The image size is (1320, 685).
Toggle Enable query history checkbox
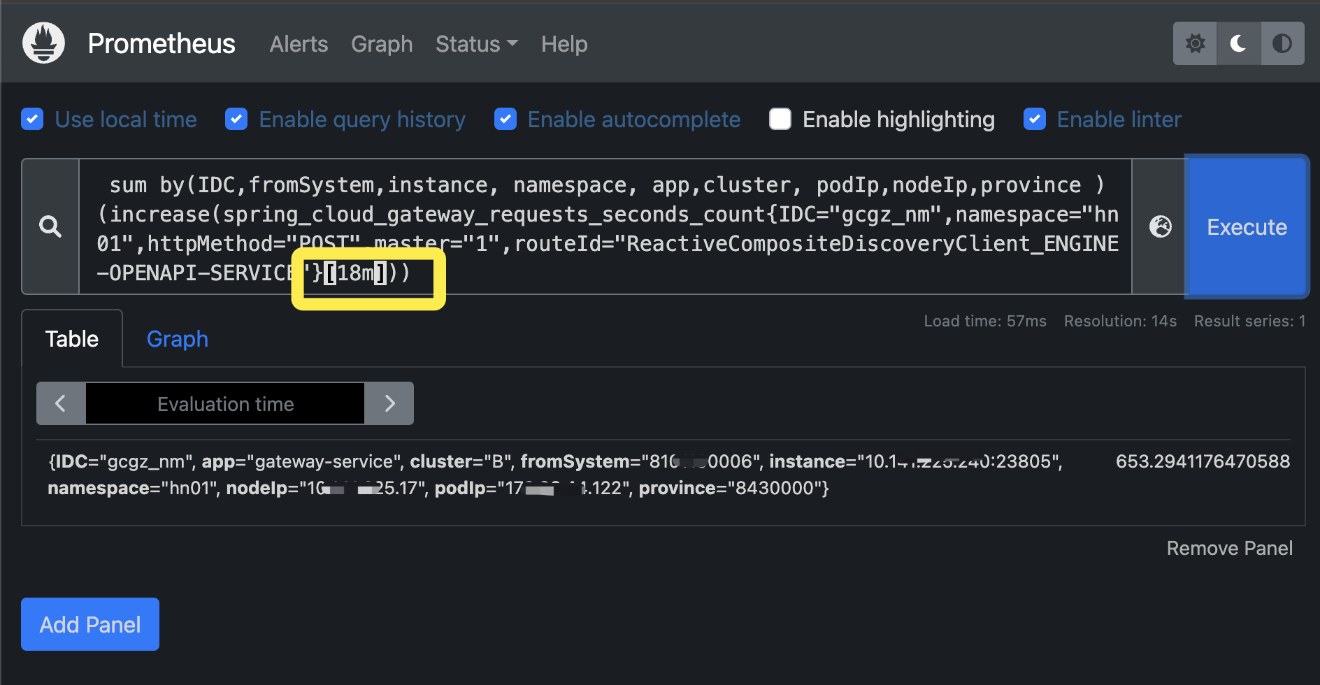236,120
